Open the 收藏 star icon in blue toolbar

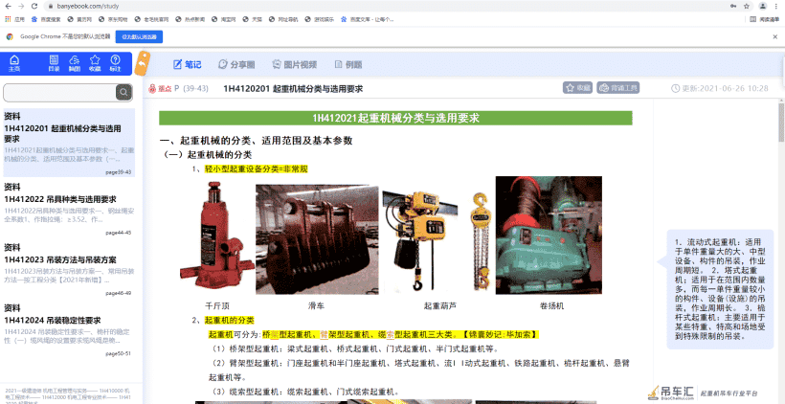(x=95, y=63)
